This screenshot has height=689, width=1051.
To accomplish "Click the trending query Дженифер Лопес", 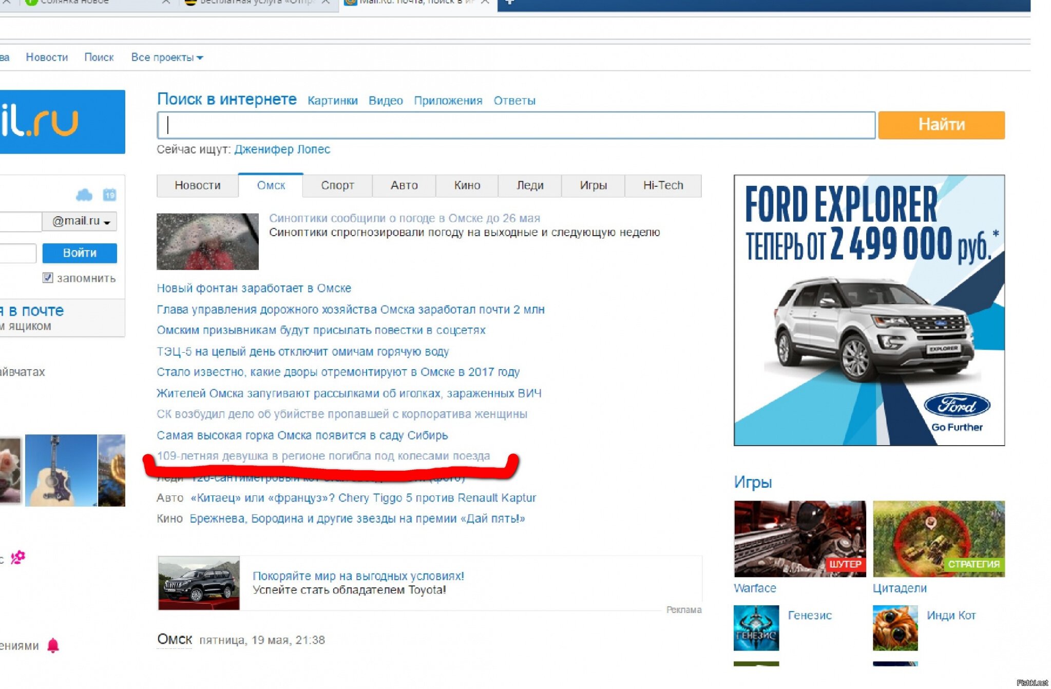I will click(282, 149).
